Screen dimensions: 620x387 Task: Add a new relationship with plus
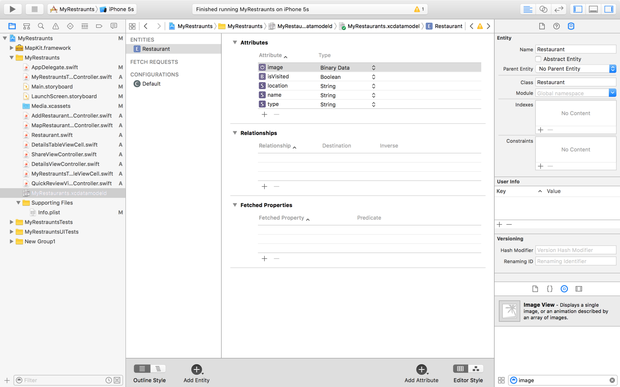click(x=264, y=186)
